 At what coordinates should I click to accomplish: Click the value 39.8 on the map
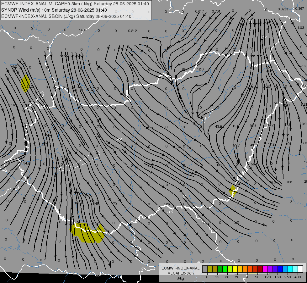pyautogui.click(x=253, y=126)
